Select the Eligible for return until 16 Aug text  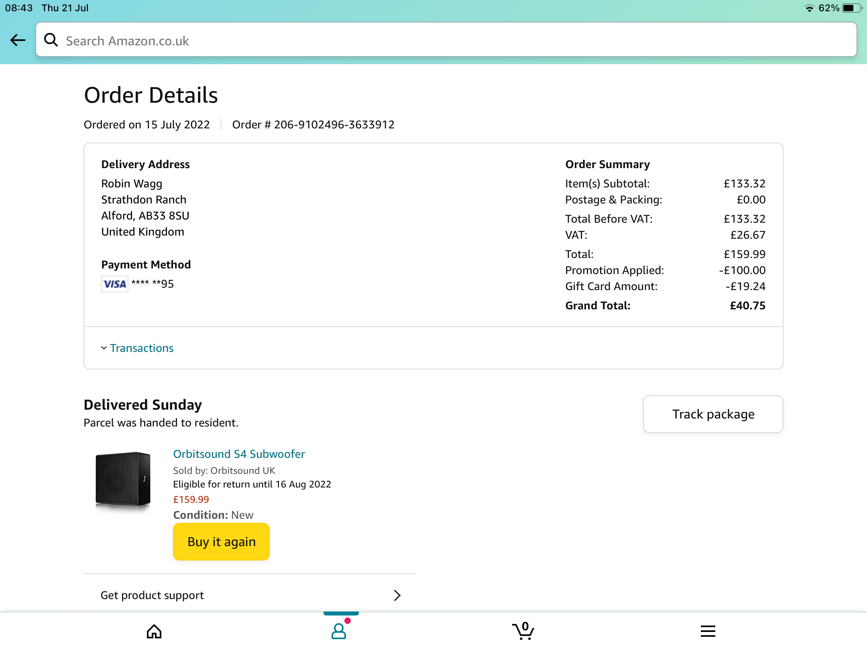tap(252, 484)
